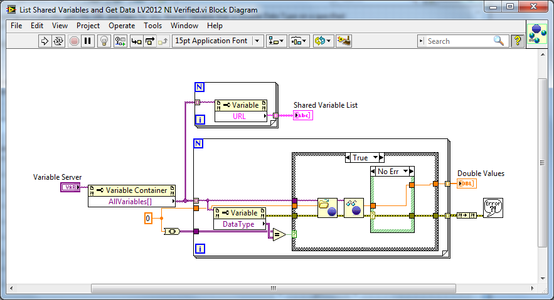554x300 pixels.
Task: Click the Variable Container property node header
Action: [132, 190]
